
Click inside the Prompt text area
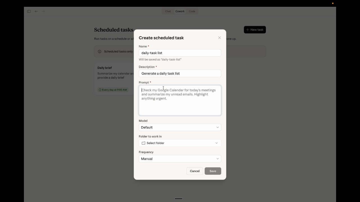[180, 100]
